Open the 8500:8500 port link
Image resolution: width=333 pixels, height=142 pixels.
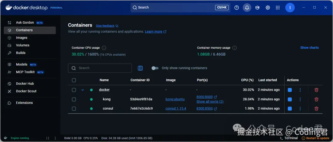tap(204, 109)
